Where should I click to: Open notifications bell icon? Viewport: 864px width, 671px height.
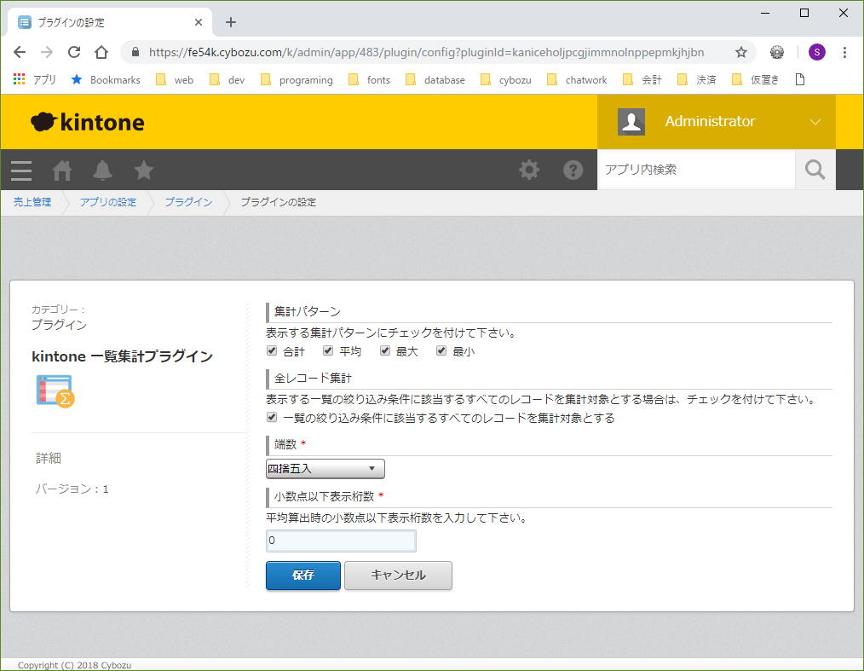point(102,171)
